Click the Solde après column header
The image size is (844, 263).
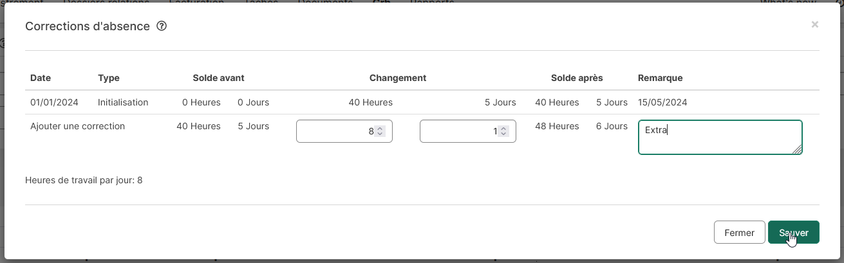click(577, 78)
